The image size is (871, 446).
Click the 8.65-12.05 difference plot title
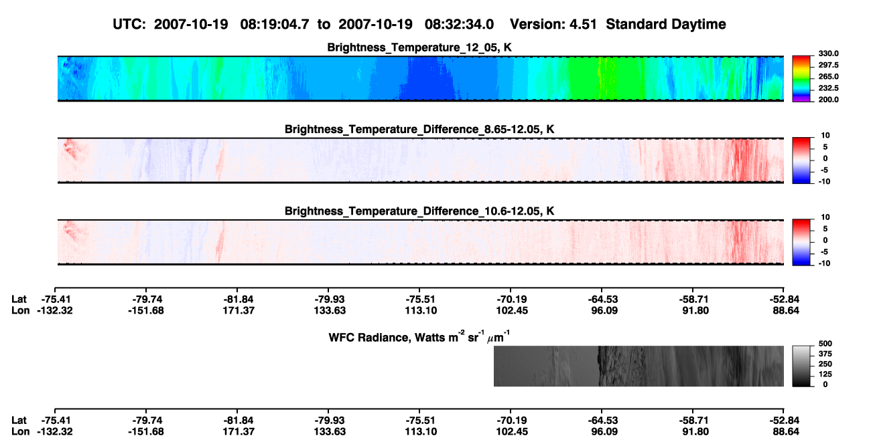419,129
